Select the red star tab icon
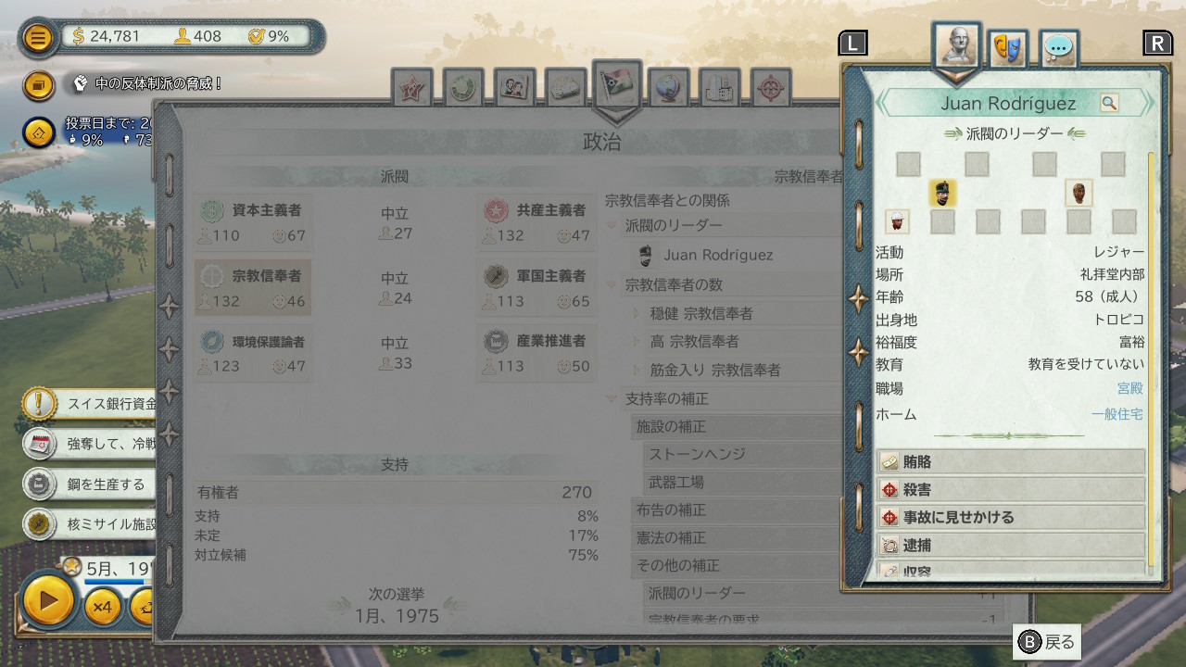 [x=411, y=88]
